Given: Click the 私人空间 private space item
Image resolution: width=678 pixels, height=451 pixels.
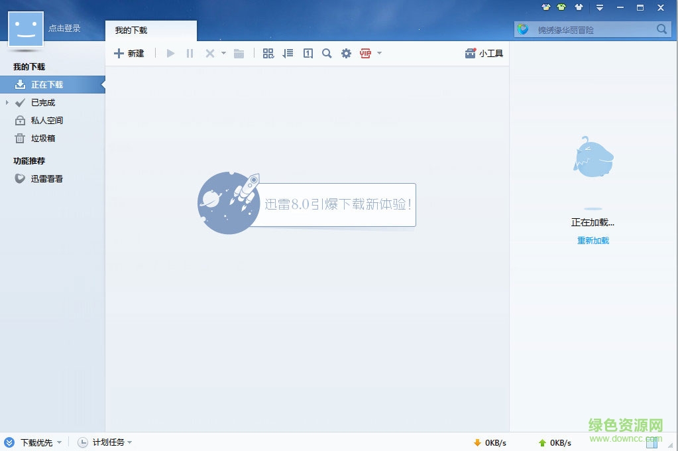Looking at the screenshot, I should point(44,120).
